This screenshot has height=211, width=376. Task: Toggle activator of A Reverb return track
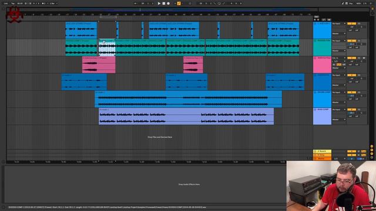(x=351, y=151)
